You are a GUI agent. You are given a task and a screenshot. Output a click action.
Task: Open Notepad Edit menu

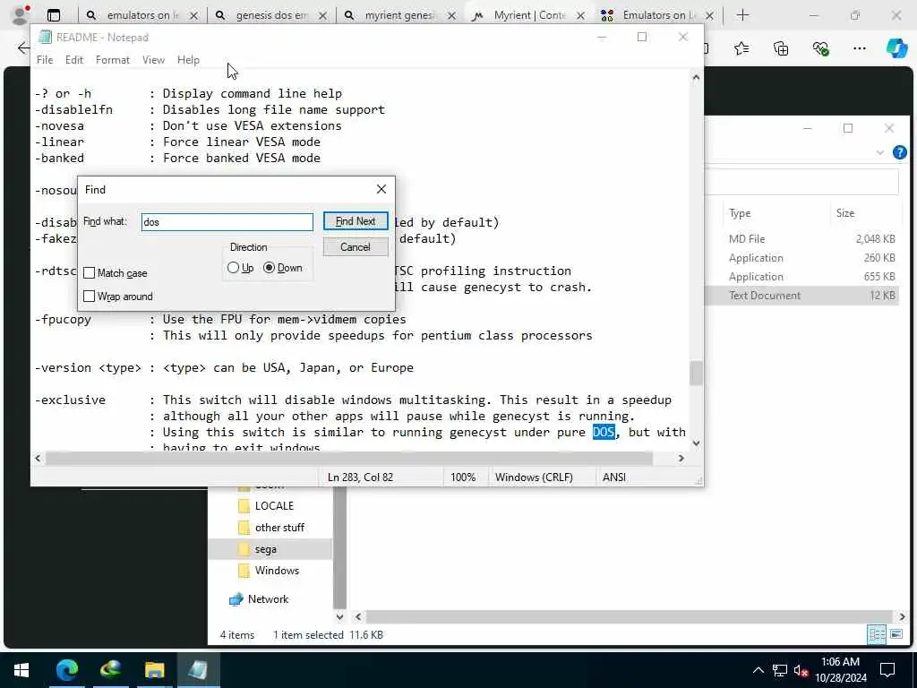coord(74,60)
